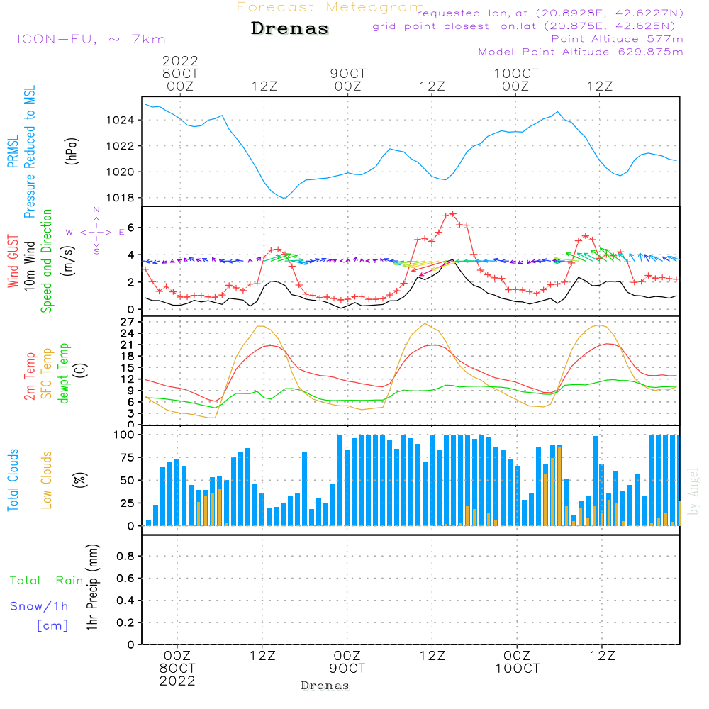This screenshot has height=709, width=709.
Task: Click the Forecast Meteogram heading
Action: pyautogui.click(x=330, y=7)
